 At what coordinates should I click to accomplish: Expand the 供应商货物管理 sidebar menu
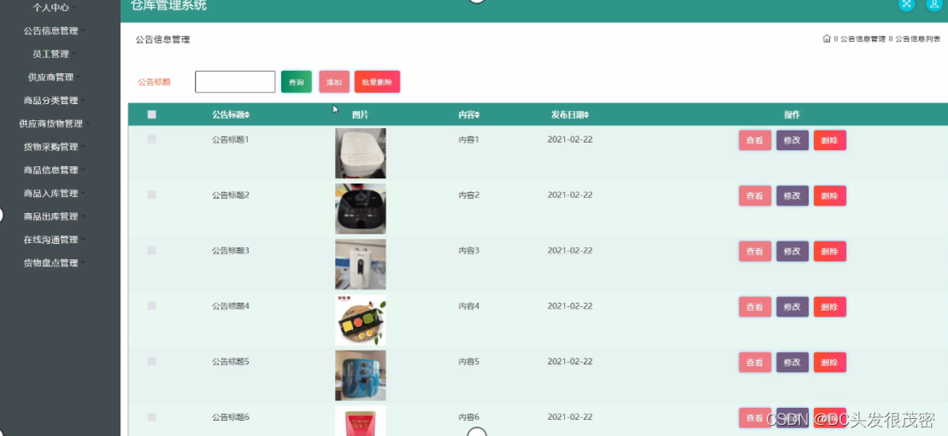click(x=50, y=124)
